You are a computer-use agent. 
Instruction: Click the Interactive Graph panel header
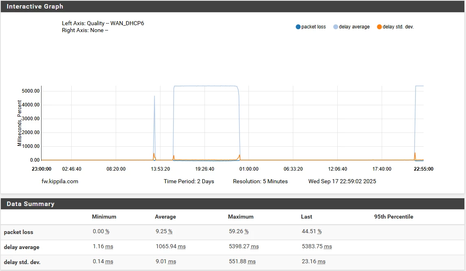(233, 6)
